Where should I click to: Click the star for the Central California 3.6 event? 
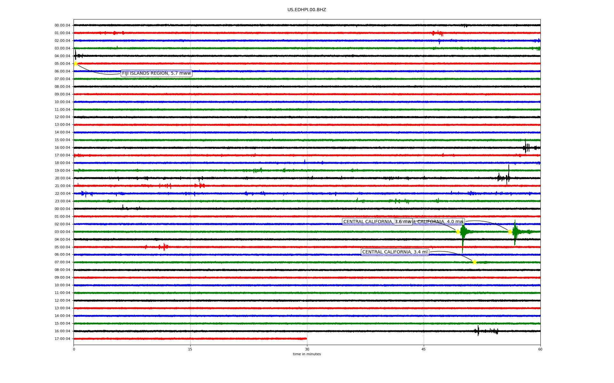[x=458, y=232]
